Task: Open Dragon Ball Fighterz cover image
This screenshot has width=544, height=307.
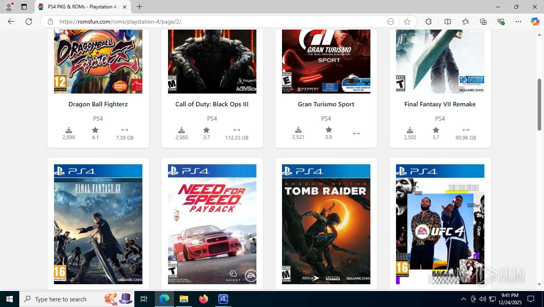Action: point(98,62)
